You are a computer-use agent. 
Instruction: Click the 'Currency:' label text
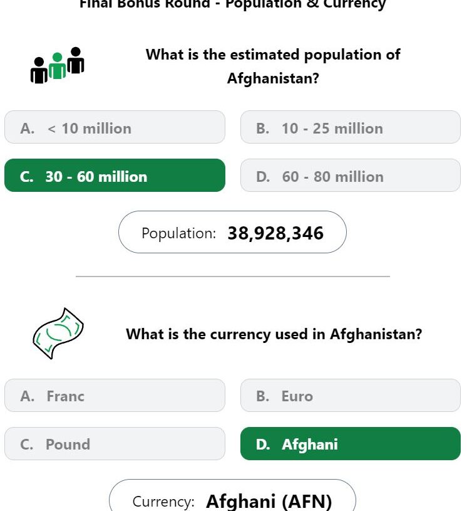point(163,502)
